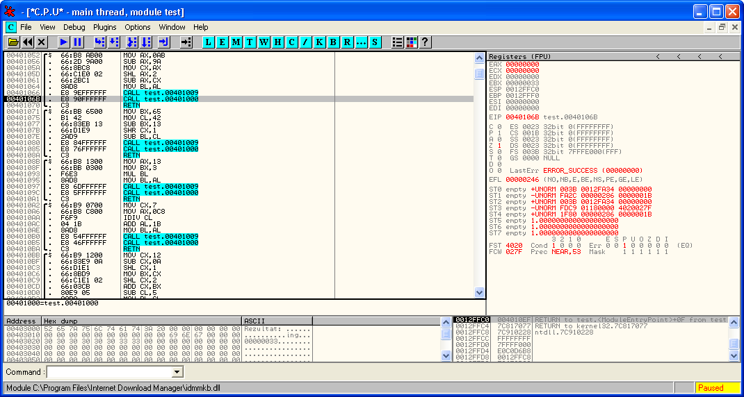This screenshot has width=744, height=397.
Task: Expand the Command dropdown arrow
Action: click(x=177, y=372)
